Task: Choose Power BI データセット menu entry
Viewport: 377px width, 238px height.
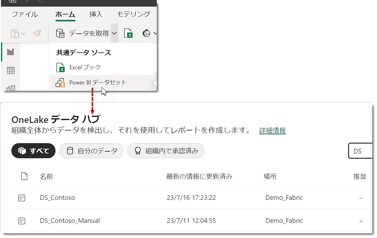Action: 102,83
